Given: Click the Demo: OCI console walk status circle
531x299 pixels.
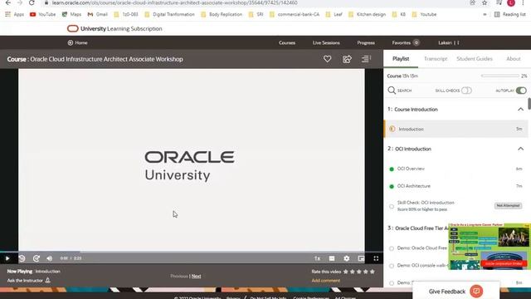Looking at the screenshot, I should 392,266.
